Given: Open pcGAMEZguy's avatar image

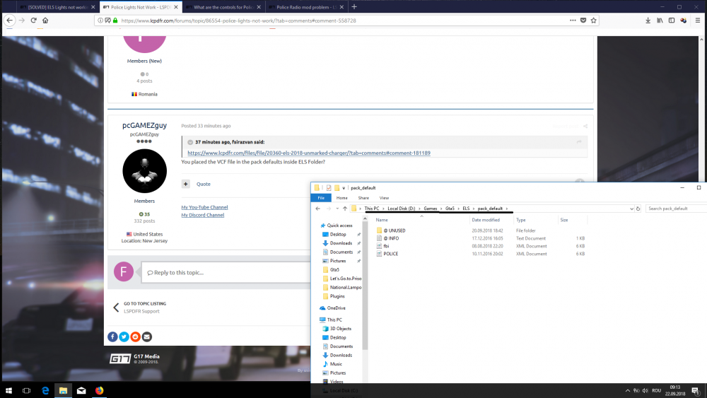Looking at the screenshot, I should (x=145, y=171).
